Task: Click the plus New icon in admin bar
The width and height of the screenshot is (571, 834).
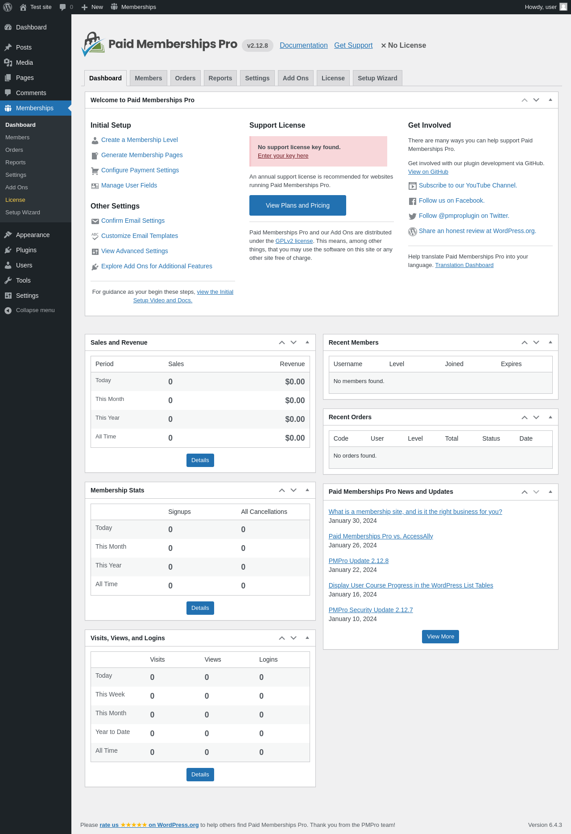Action: point(84,7)
